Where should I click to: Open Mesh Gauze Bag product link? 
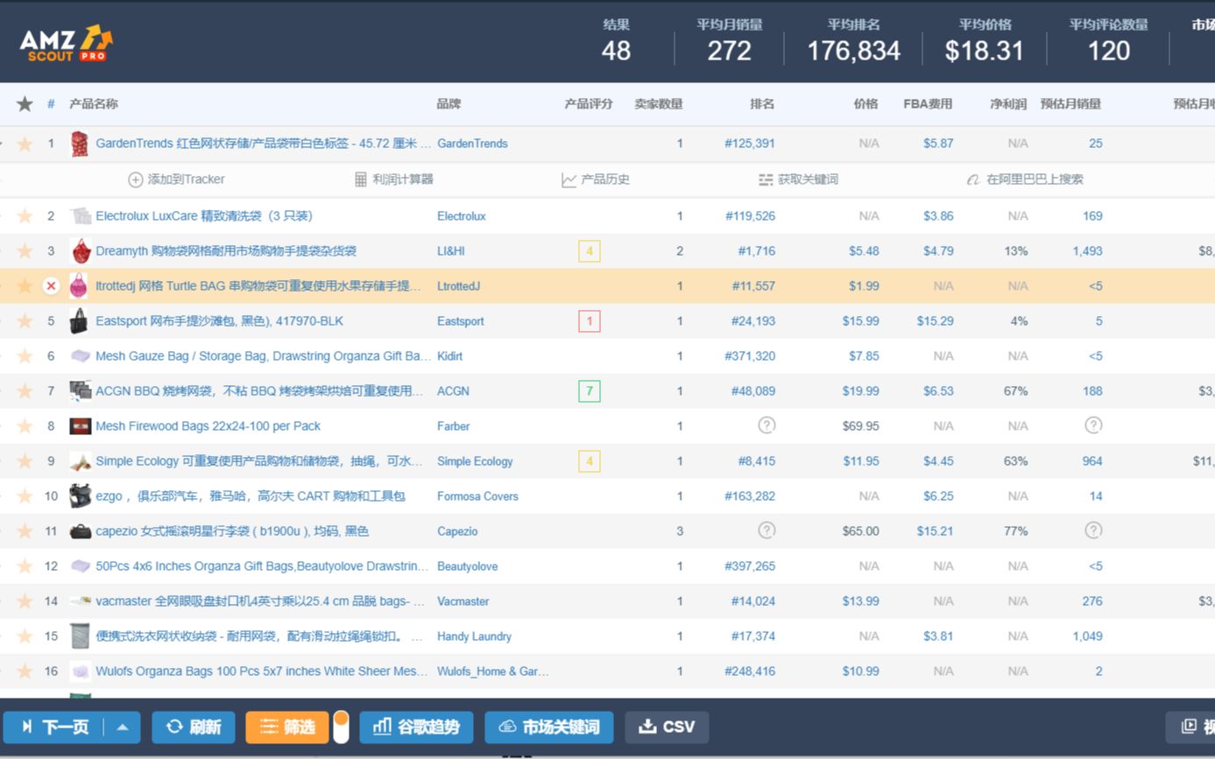[264, 356]
